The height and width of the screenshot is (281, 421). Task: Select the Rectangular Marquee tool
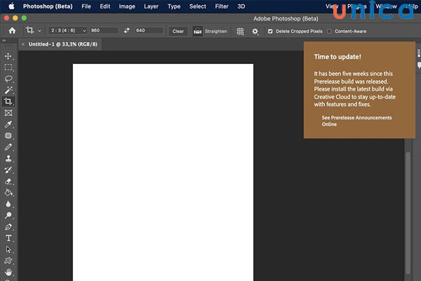tap(8, 67)
